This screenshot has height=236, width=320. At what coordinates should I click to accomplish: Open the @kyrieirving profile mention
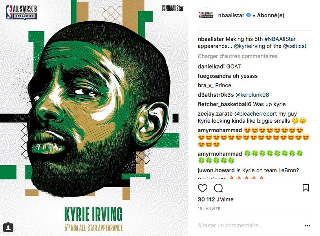(x=249, y=46)
